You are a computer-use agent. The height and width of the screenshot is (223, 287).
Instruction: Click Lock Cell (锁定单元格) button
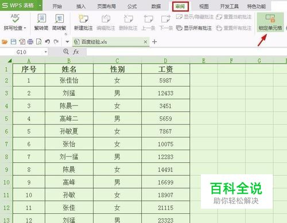[270, 22]
